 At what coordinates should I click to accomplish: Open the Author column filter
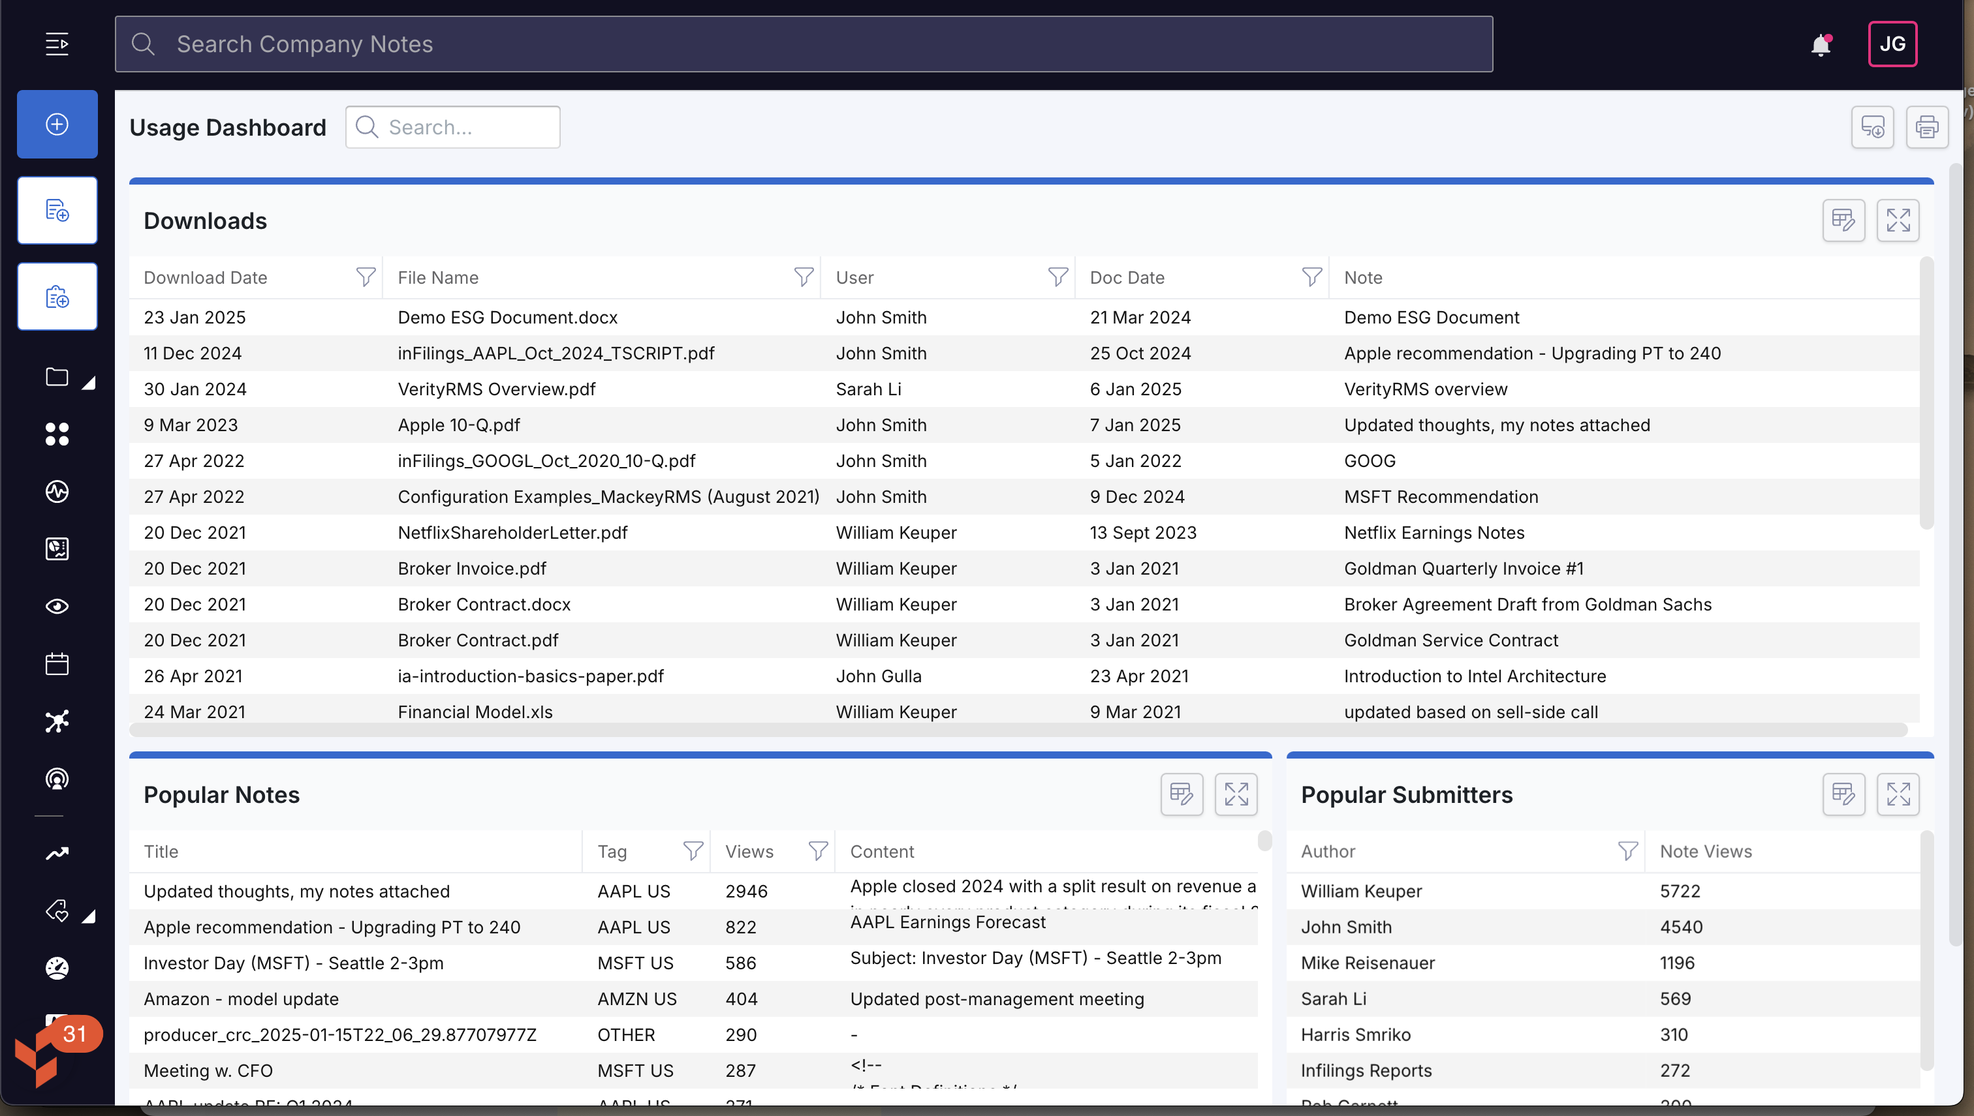pyautogui.click(x=1627, y=852)
